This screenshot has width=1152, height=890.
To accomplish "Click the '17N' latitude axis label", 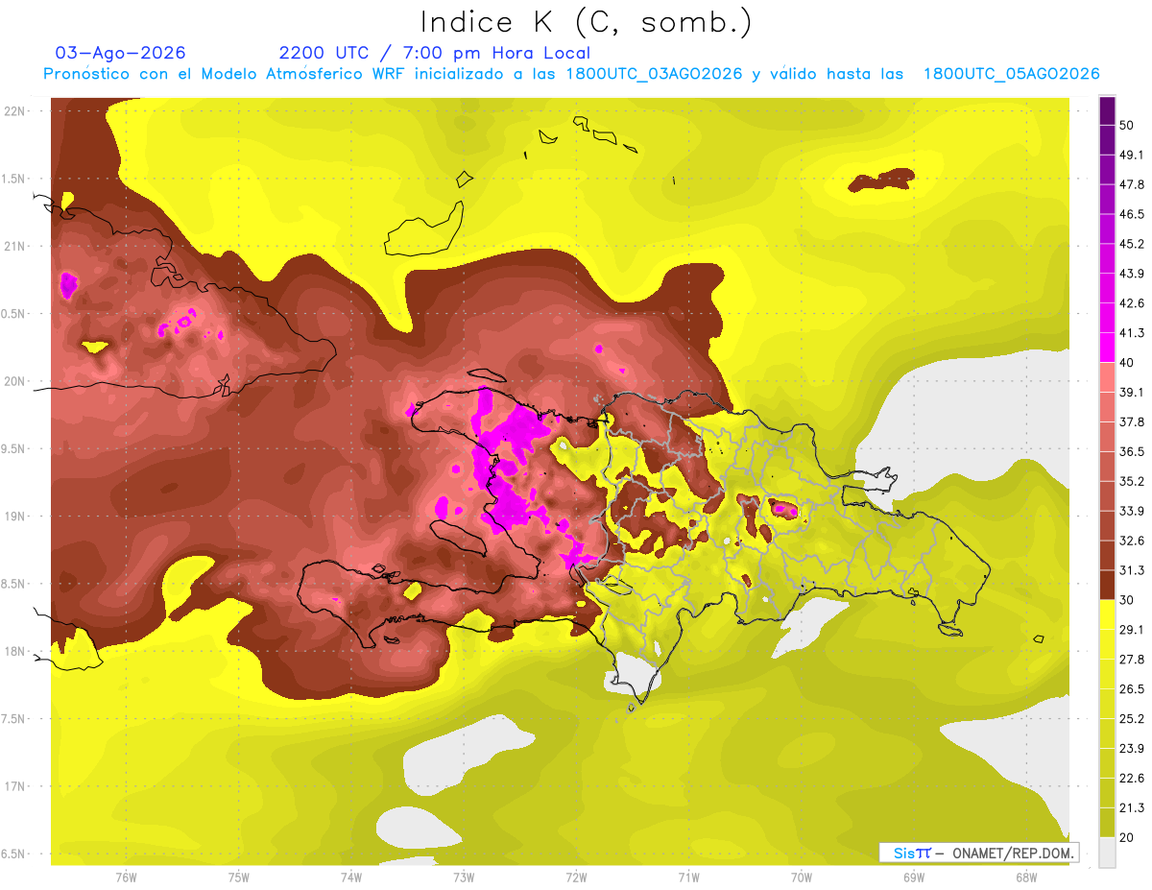I will [x=16, y=786].
